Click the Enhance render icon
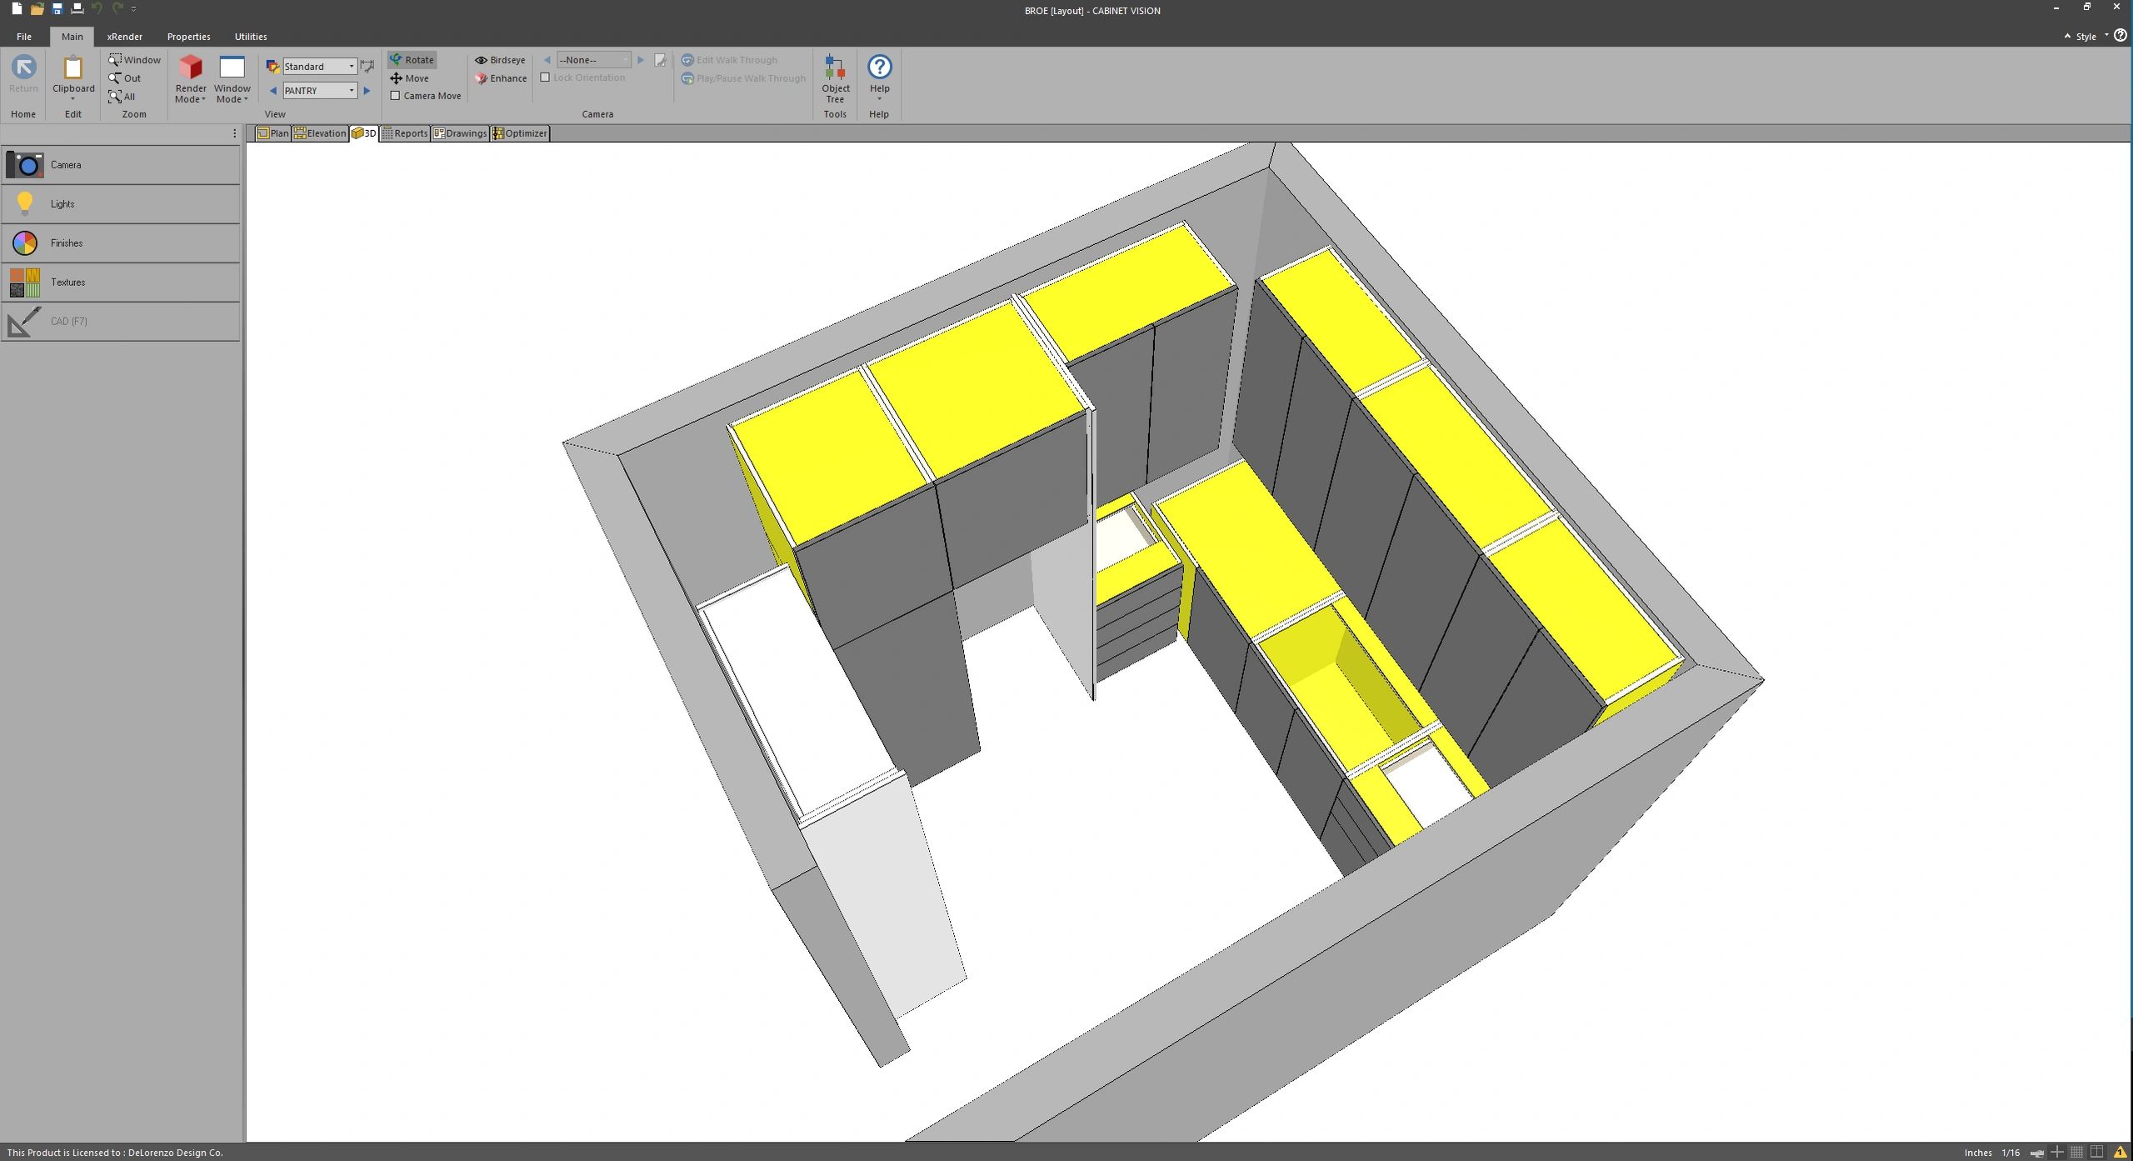Image resolution: width=2133 pixels, height=1161 pixels. coord(481,78)
